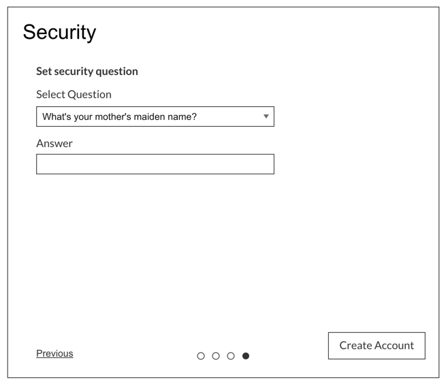Click the 'Answer' field label
This screenshot has height=384, width=446.
pos(54,144)
